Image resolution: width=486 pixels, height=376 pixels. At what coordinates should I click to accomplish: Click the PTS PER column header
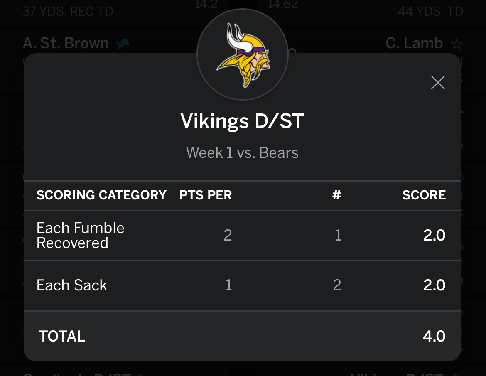click(206, 195)
